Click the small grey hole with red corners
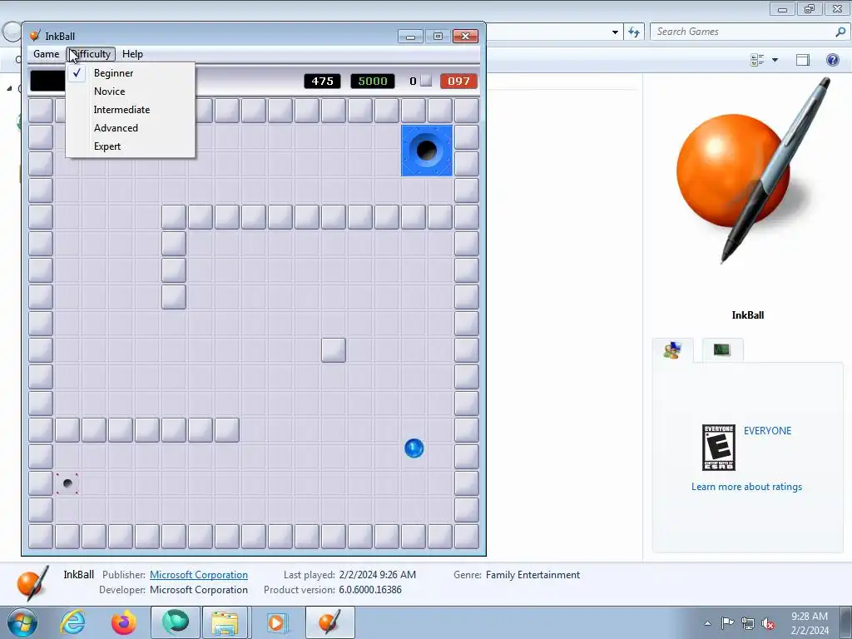This screenshot has width=852, height=639. coord(67,483)
